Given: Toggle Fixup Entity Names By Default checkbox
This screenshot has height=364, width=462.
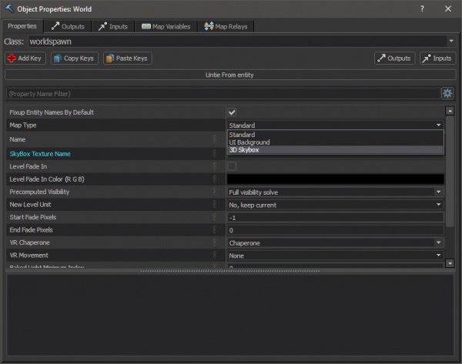Looking at the screenshot, I should coord(232,112).
